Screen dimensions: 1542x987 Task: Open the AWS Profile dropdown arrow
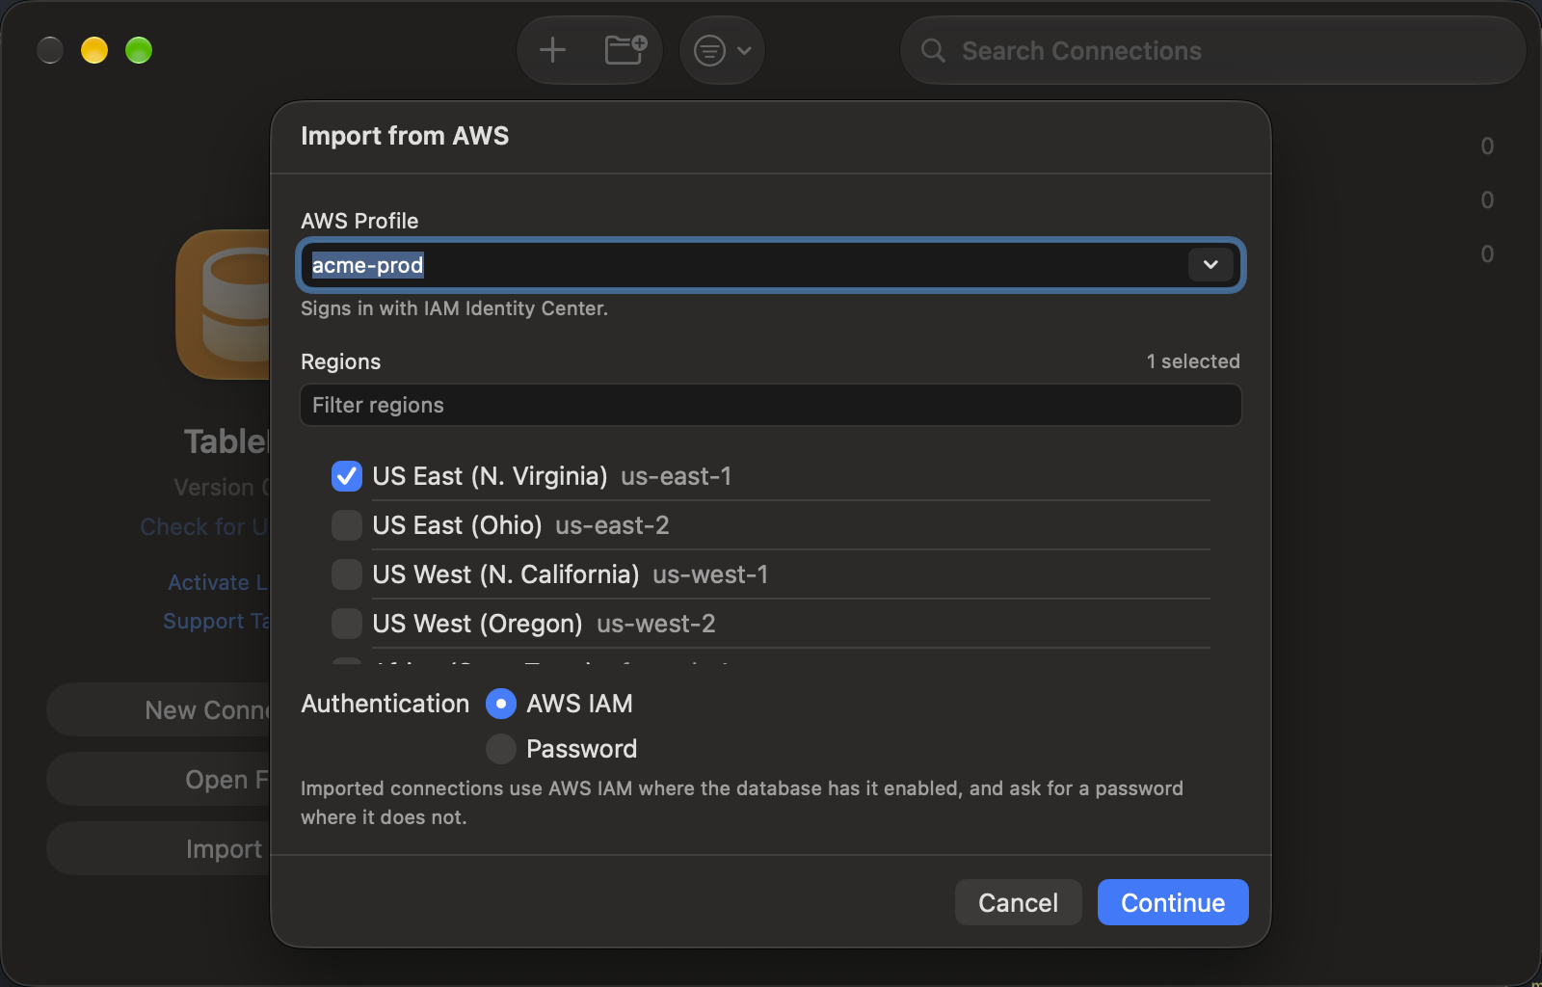tap(1210, 265)
